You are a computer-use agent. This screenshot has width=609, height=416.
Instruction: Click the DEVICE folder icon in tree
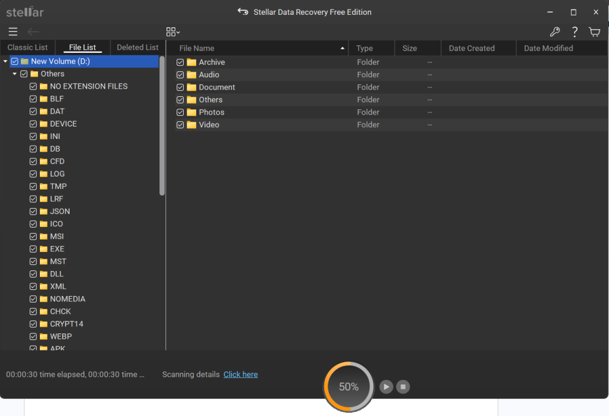[x=43, y=124]
